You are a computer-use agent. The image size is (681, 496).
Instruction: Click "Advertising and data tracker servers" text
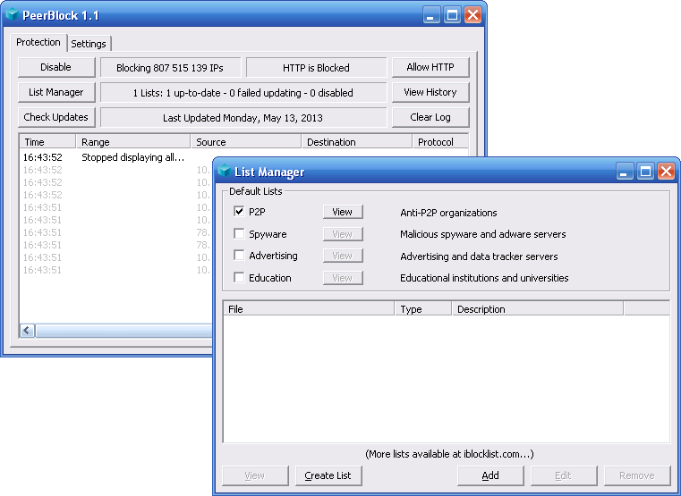(x=479, y=256)
